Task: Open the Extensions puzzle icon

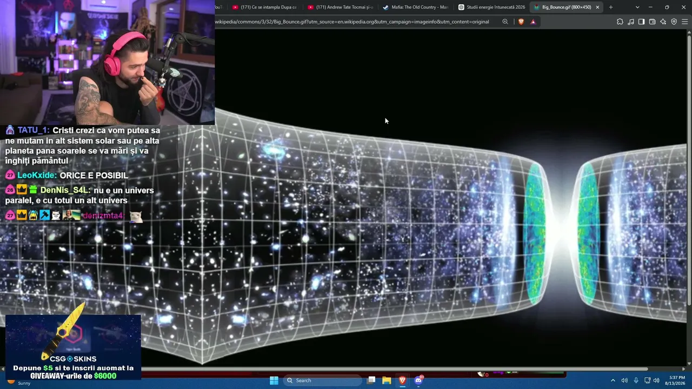Action: point(620,22)
